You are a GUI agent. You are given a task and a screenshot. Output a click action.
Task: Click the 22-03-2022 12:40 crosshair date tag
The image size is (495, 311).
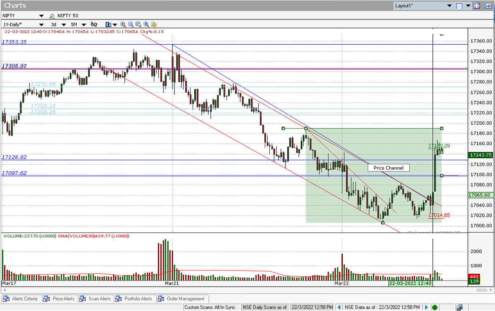[410, 283]
